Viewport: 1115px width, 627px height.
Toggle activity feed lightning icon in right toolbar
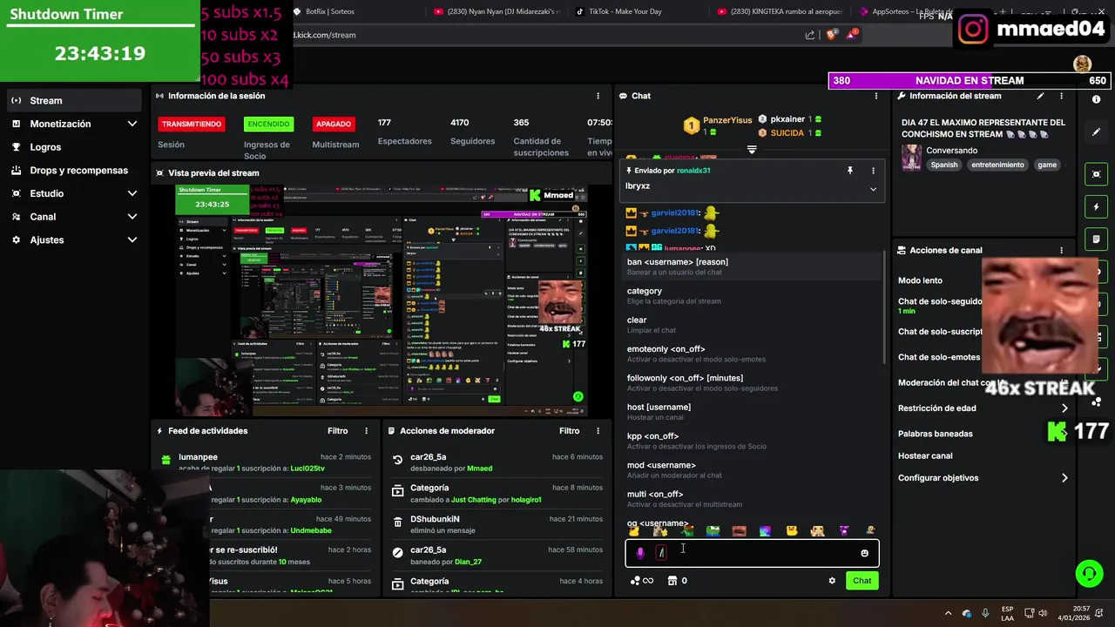[x=1097, y=207]
